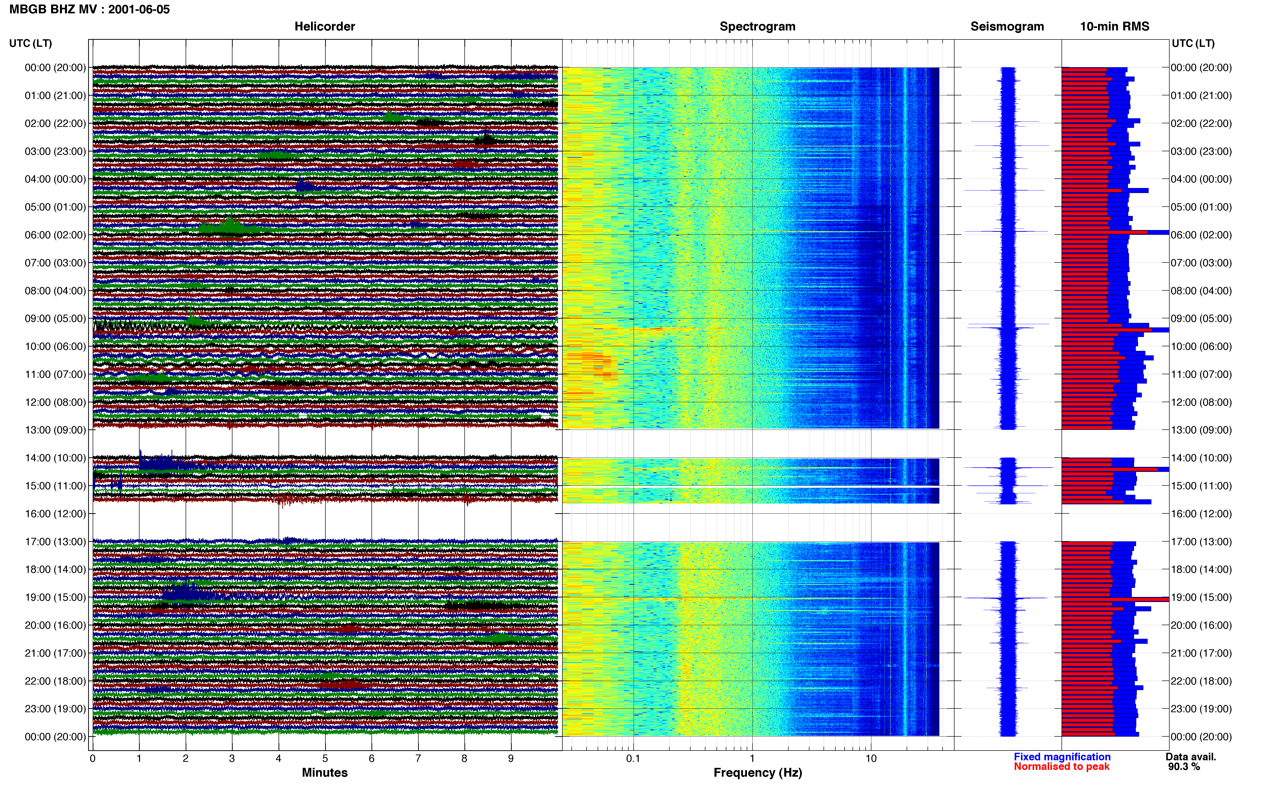The image size is (1264, 790).
Task: Click the right 22:00 (18:00) time label
Action: 1201,681
